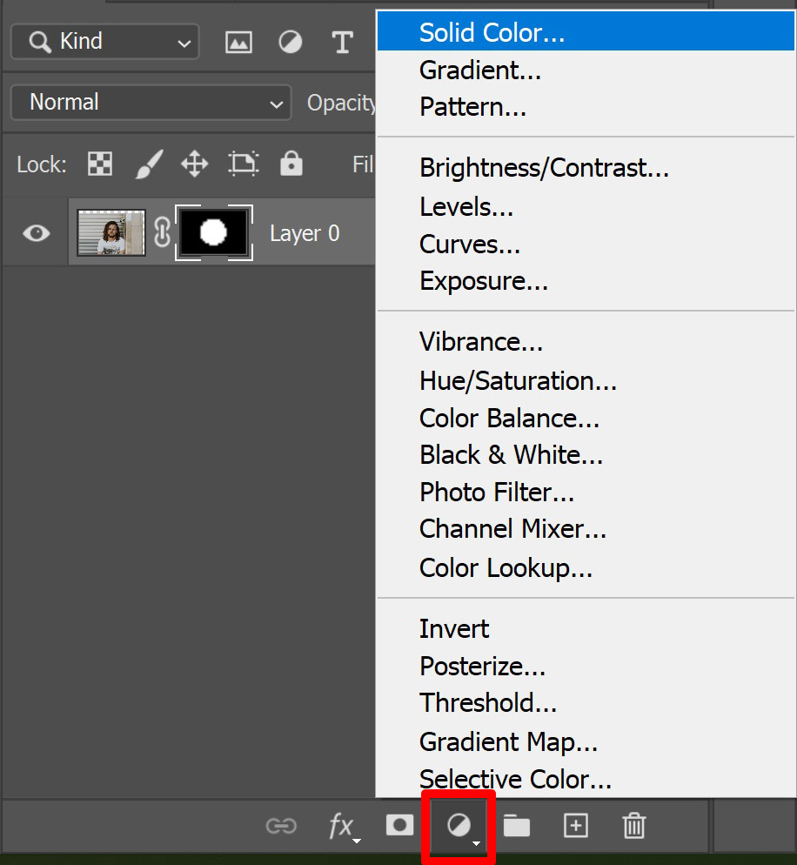Click the create new layer plus icon
The width and height of the screenshot is (797, 865).
(x=576, y=826)
